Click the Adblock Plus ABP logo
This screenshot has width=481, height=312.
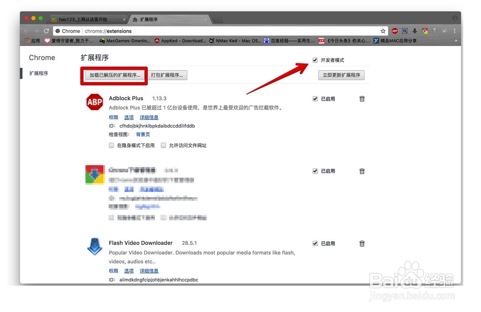tap(94, 102)
